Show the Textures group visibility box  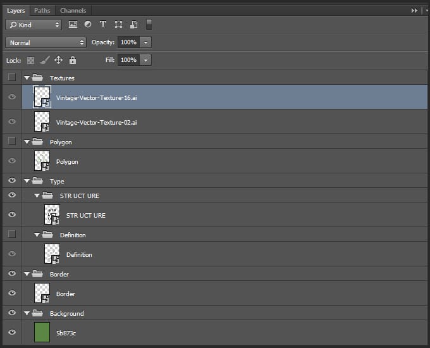coord(12,77)
